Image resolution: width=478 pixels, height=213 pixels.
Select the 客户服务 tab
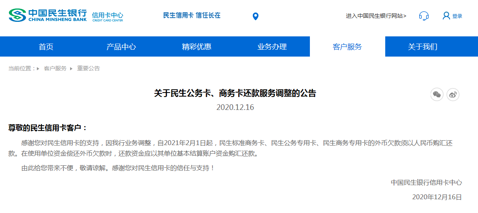tap(347, 46)
